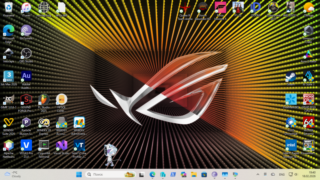This screenshot has width=320, height=180.
Task: Click the Inkscape desktop icon
Action: (x=8, y=53)
